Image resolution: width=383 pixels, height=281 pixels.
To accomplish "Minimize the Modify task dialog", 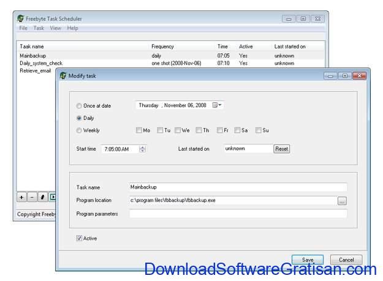I will (330, 76).
